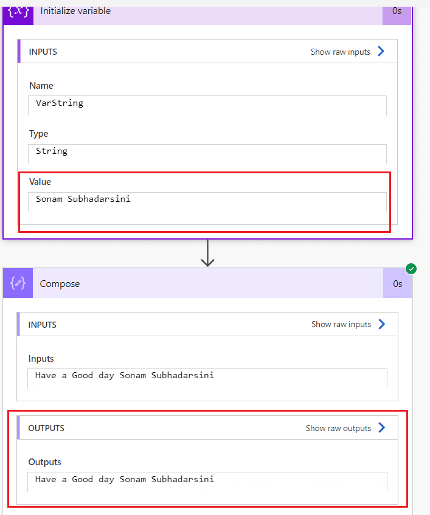Click the INPUTS heading in Initialize variable
This screenshot has width=430, height=515.
point(43,52)
